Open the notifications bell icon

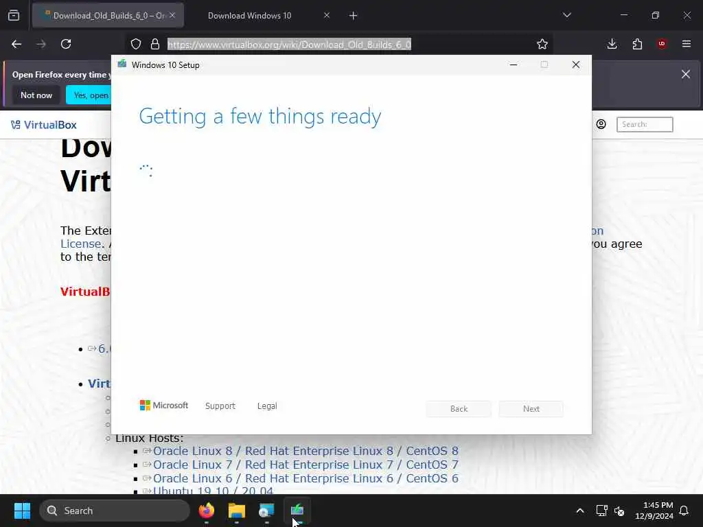684,511
